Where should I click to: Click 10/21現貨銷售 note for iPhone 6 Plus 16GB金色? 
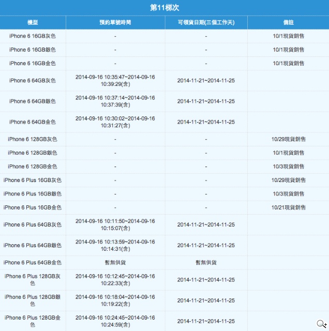[x=289, y=208]
